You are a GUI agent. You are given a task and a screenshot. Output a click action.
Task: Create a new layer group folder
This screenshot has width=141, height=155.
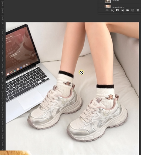pyautogui.click(x=128, y=10)
